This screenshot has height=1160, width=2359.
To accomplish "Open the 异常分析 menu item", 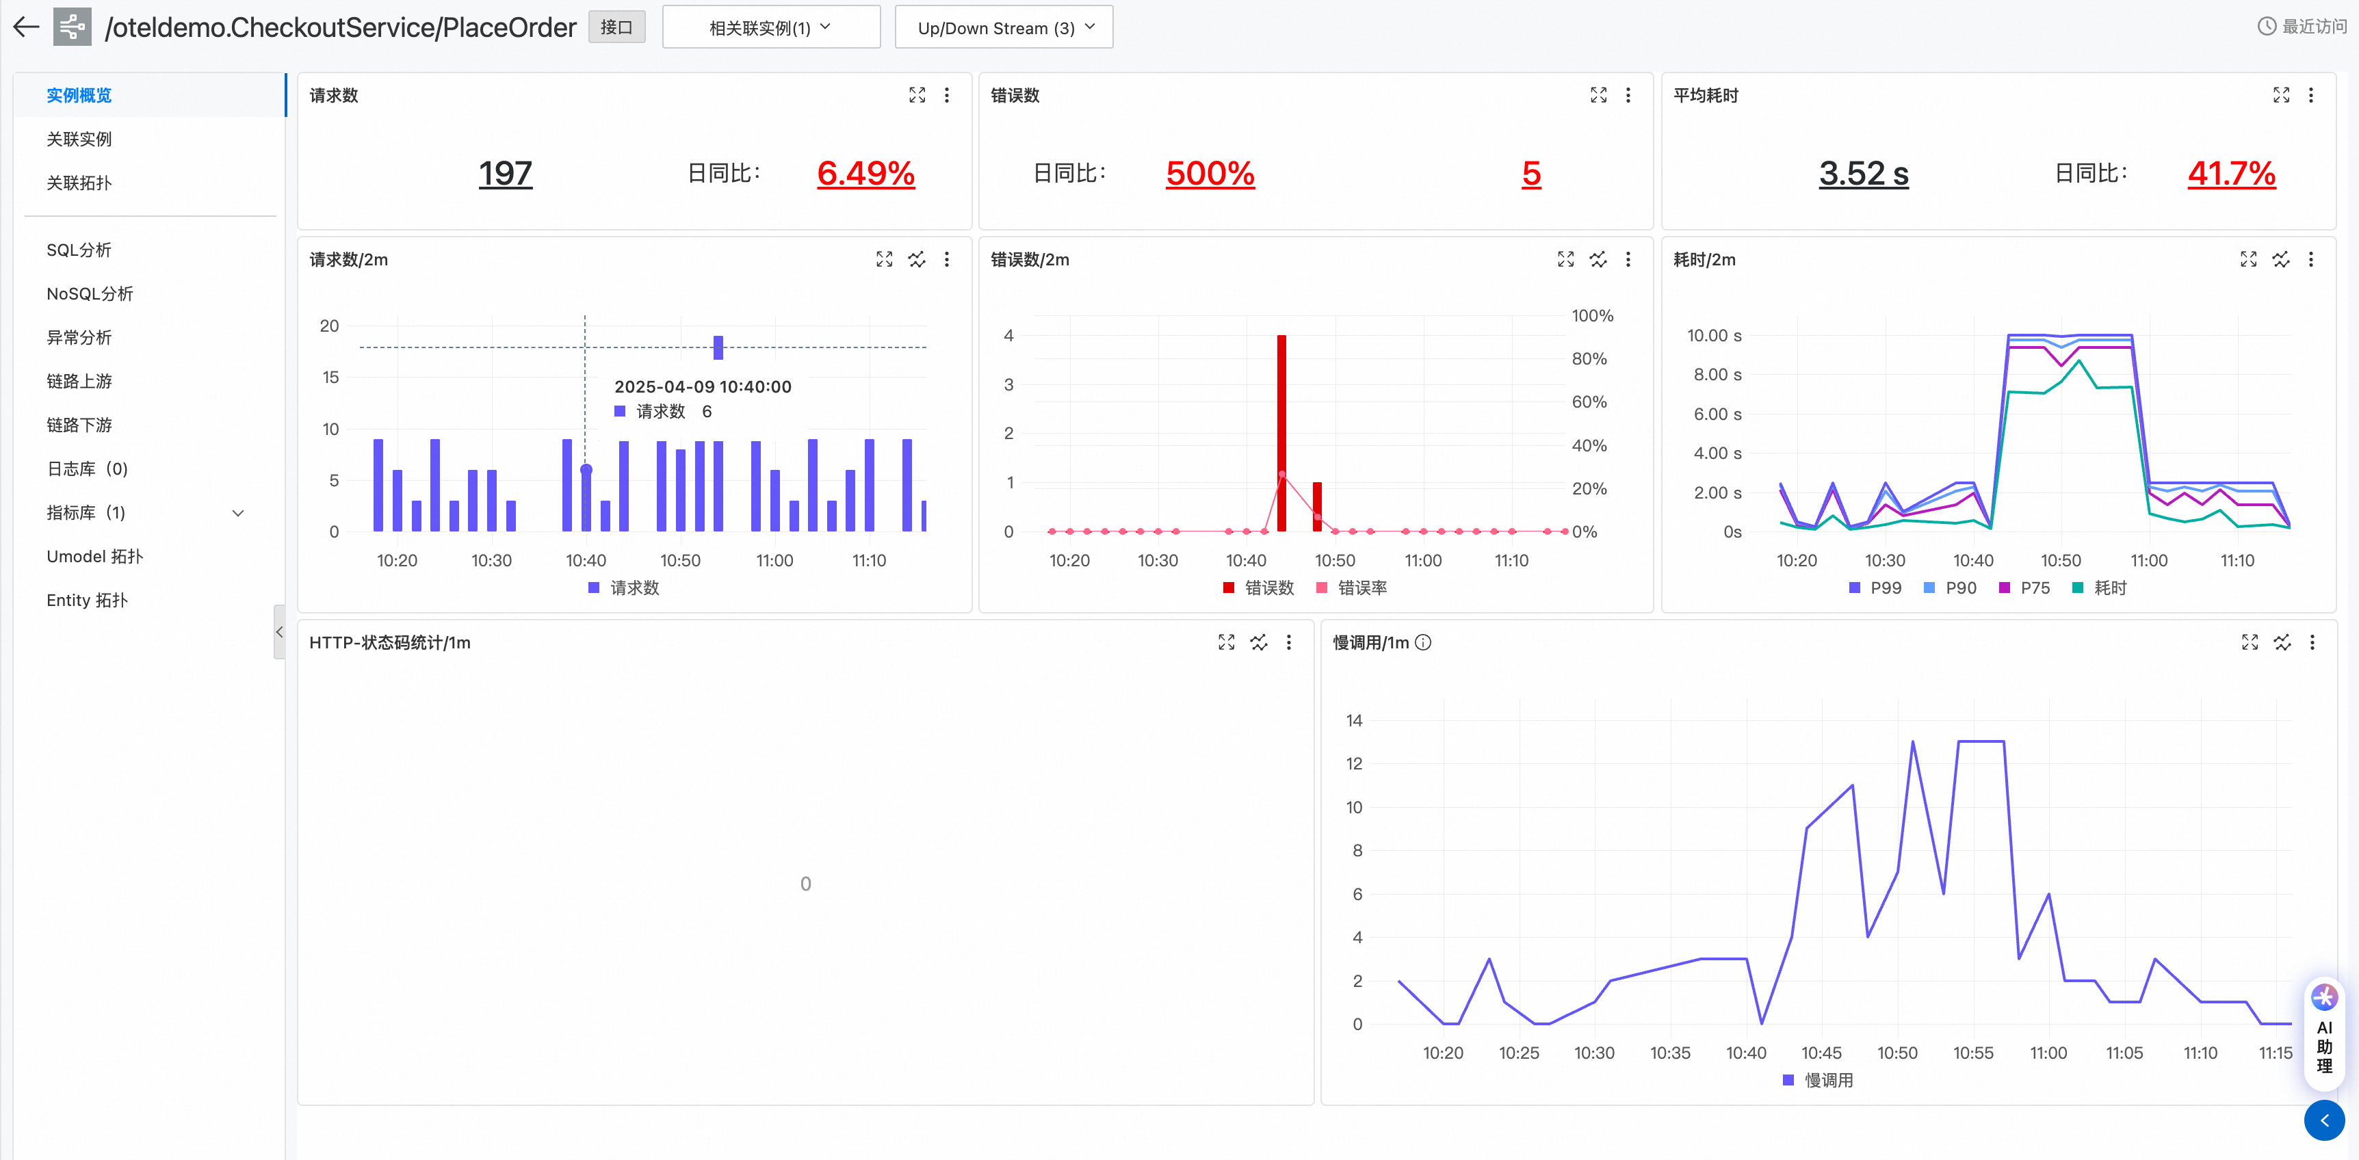I will 149,338.
